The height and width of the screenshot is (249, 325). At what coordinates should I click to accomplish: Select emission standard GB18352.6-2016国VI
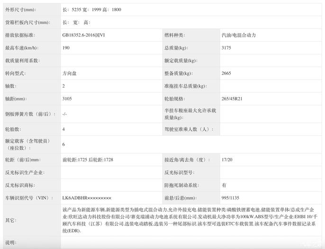pos(83,35)
